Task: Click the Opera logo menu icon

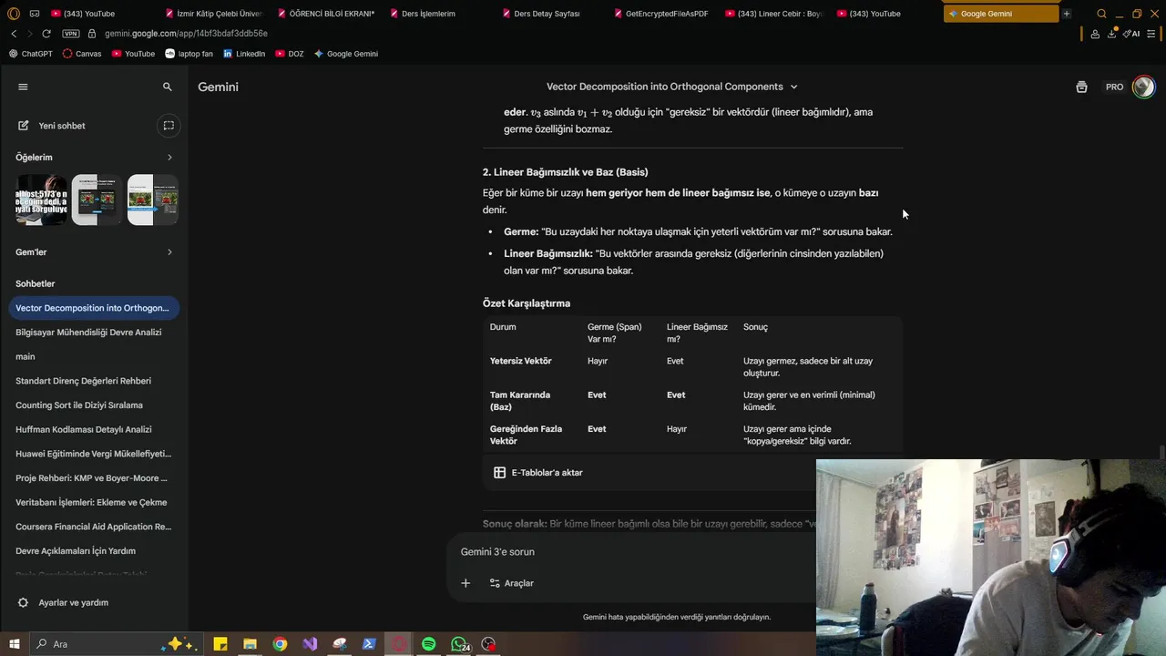Action: [x=14, y=14]
